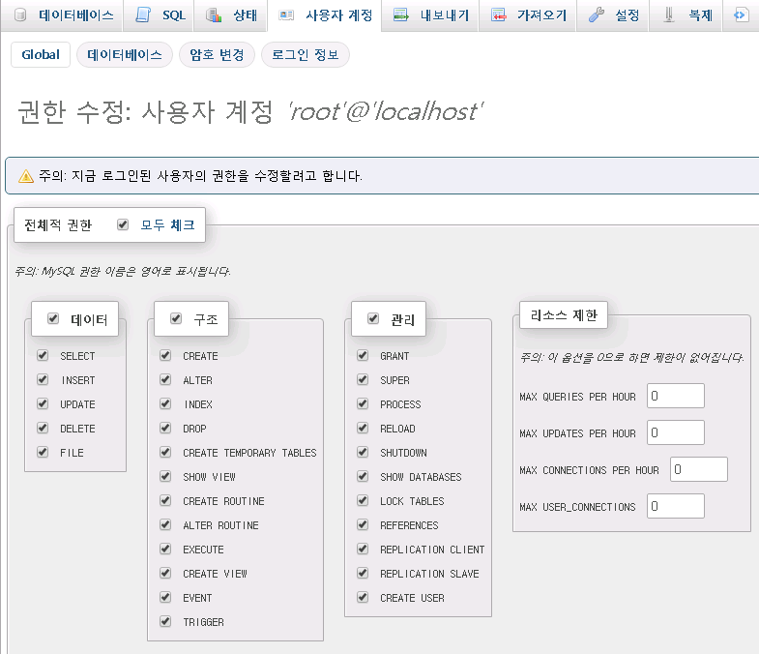759x654 pixels.
Task: Focus the MAX CONNECTIONS PER HOUR field
Action: (699, 469)
